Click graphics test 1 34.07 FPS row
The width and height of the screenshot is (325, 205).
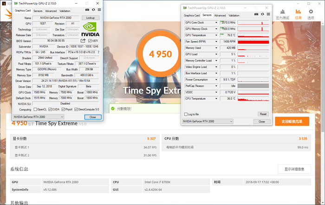(85, 147)
